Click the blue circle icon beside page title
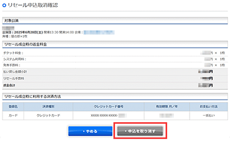The width and height of the screenshot is (230, 142). click(x=4, y=5)
